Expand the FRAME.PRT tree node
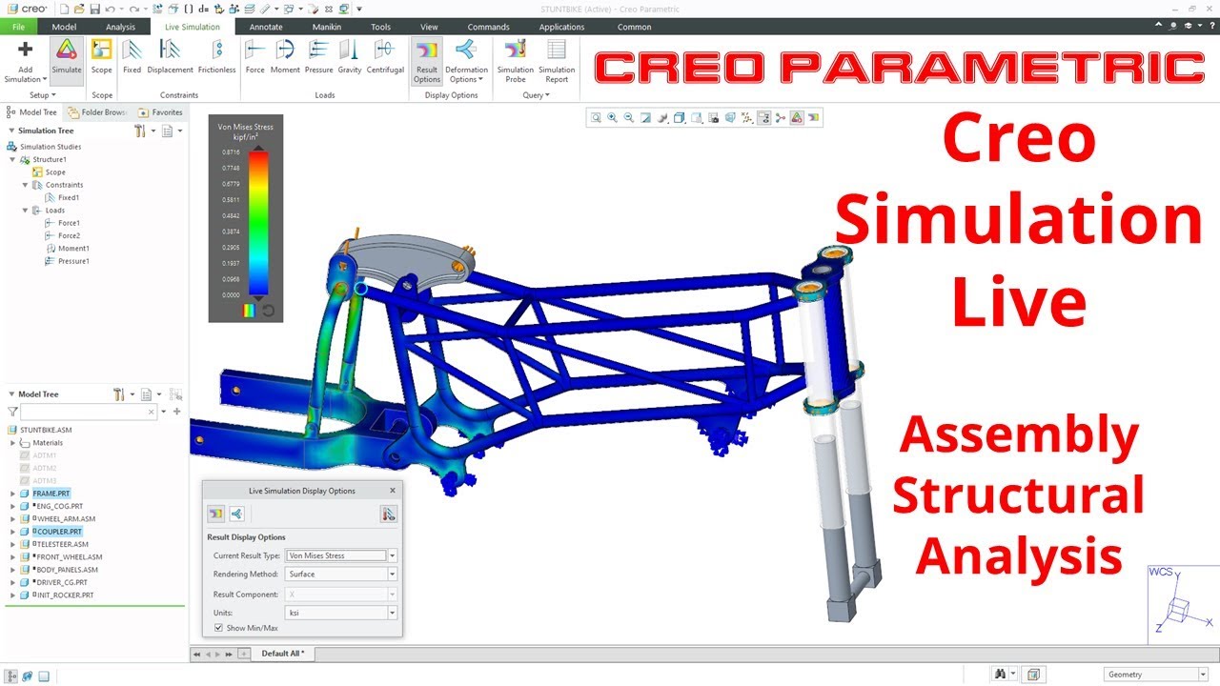The height and width of the screenshot is (686, 1220). pyautogui.click(x=13, y=494)
